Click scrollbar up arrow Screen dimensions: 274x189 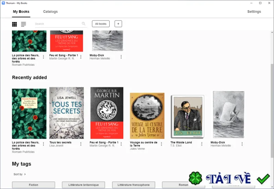coord(272,32)
